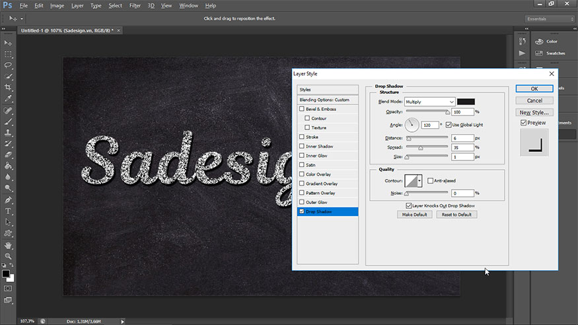
Task: Open the Layer menu
Action: pyautogui.click(x=77, y=5)
